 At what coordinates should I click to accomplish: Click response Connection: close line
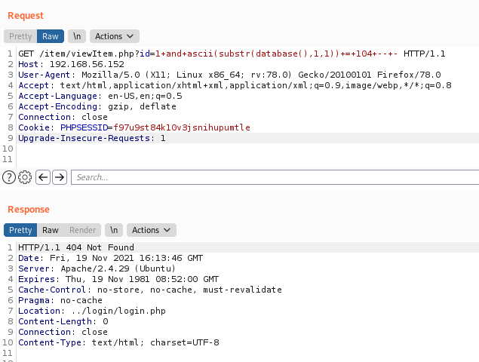pyautogui.click(x=63, y=332)
